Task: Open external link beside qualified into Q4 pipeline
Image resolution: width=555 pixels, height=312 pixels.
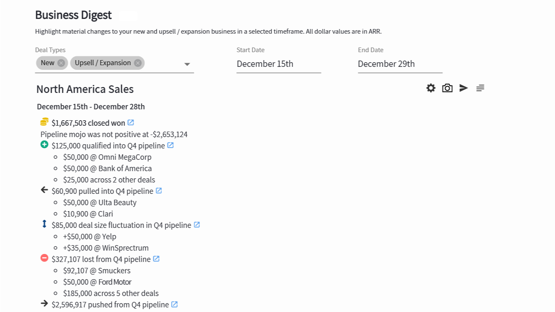Action: tap(170, 145)
